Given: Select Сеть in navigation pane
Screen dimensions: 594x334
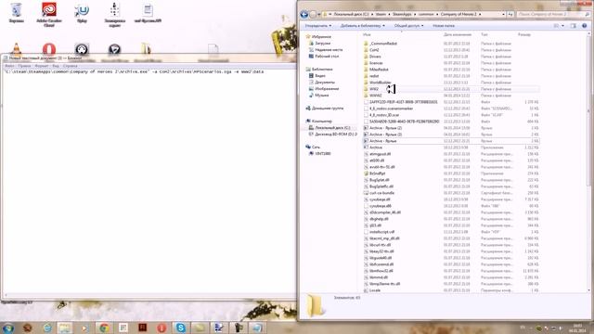Looking at the screenshot, I should click(x=316, y=147).
